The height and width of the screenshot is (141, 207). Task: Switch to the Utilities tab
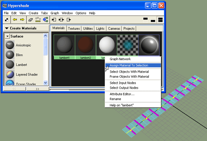pyautogui.click(x=88, y=29)
